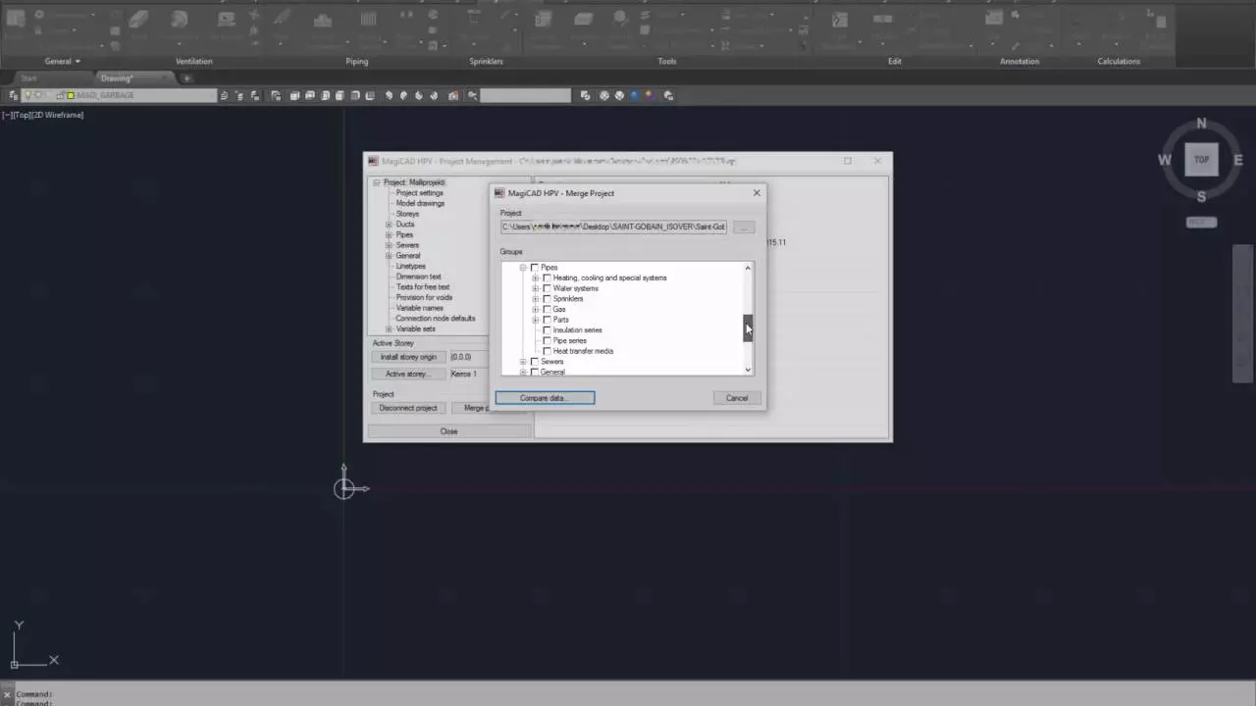
Task: Click the Groups list scroll-up arrow
Action: pos(748,268)
